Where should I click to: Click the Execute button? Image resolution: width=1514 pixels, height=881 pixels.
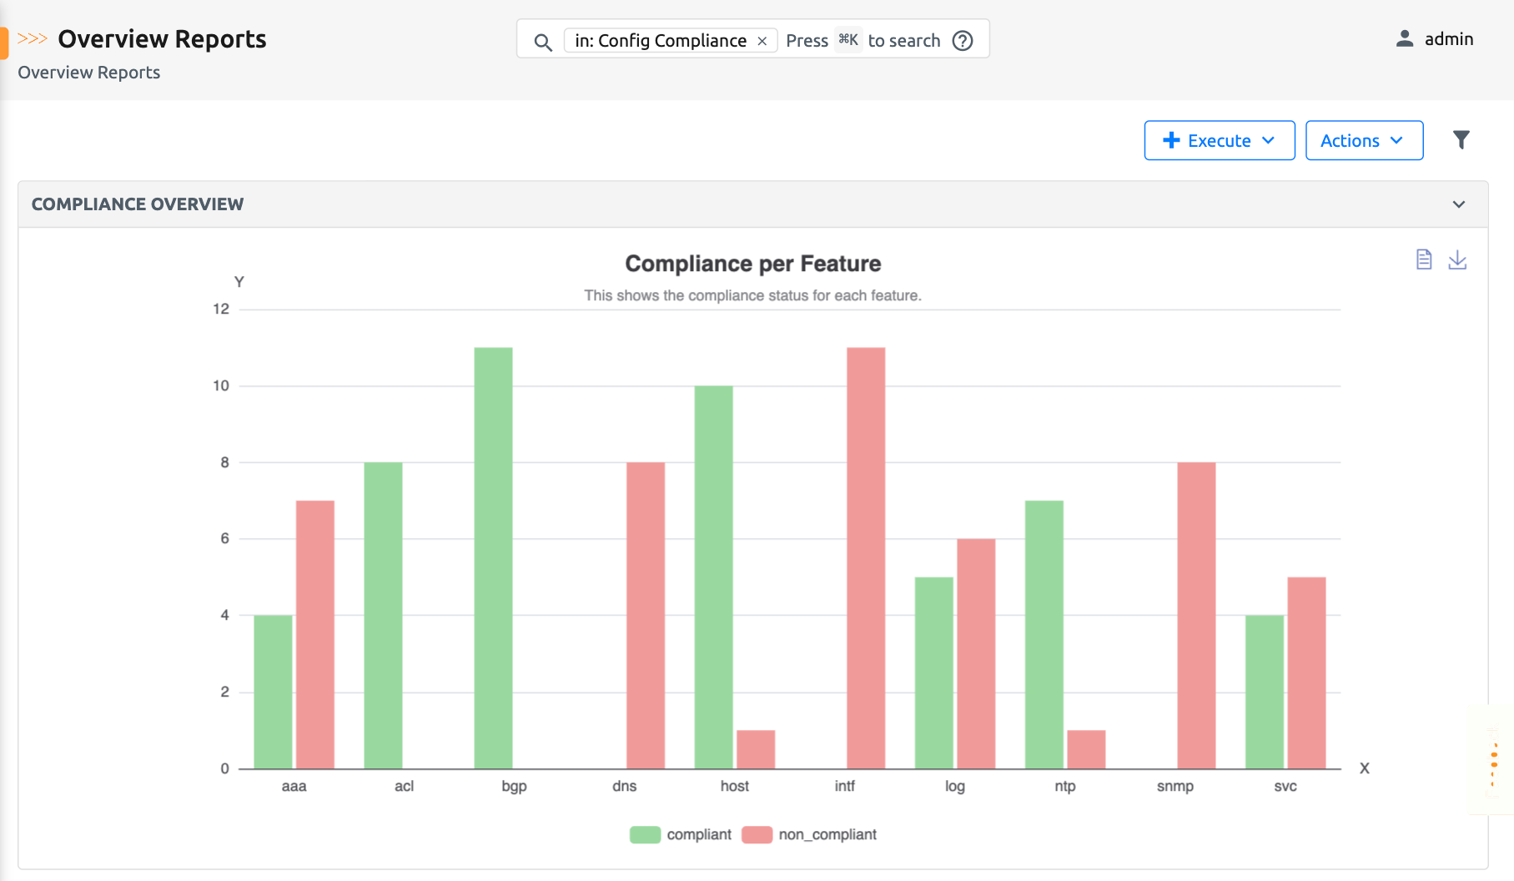[x=1219, y=140]
